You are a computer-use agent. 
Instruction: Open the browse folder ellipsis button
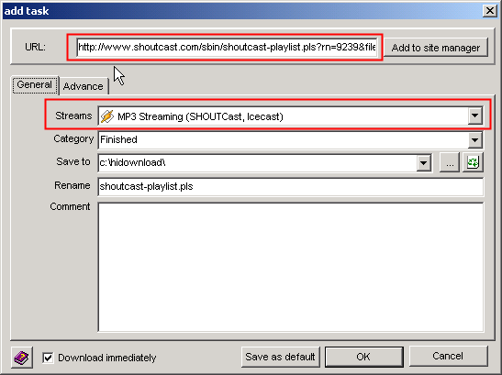point(450,162)
